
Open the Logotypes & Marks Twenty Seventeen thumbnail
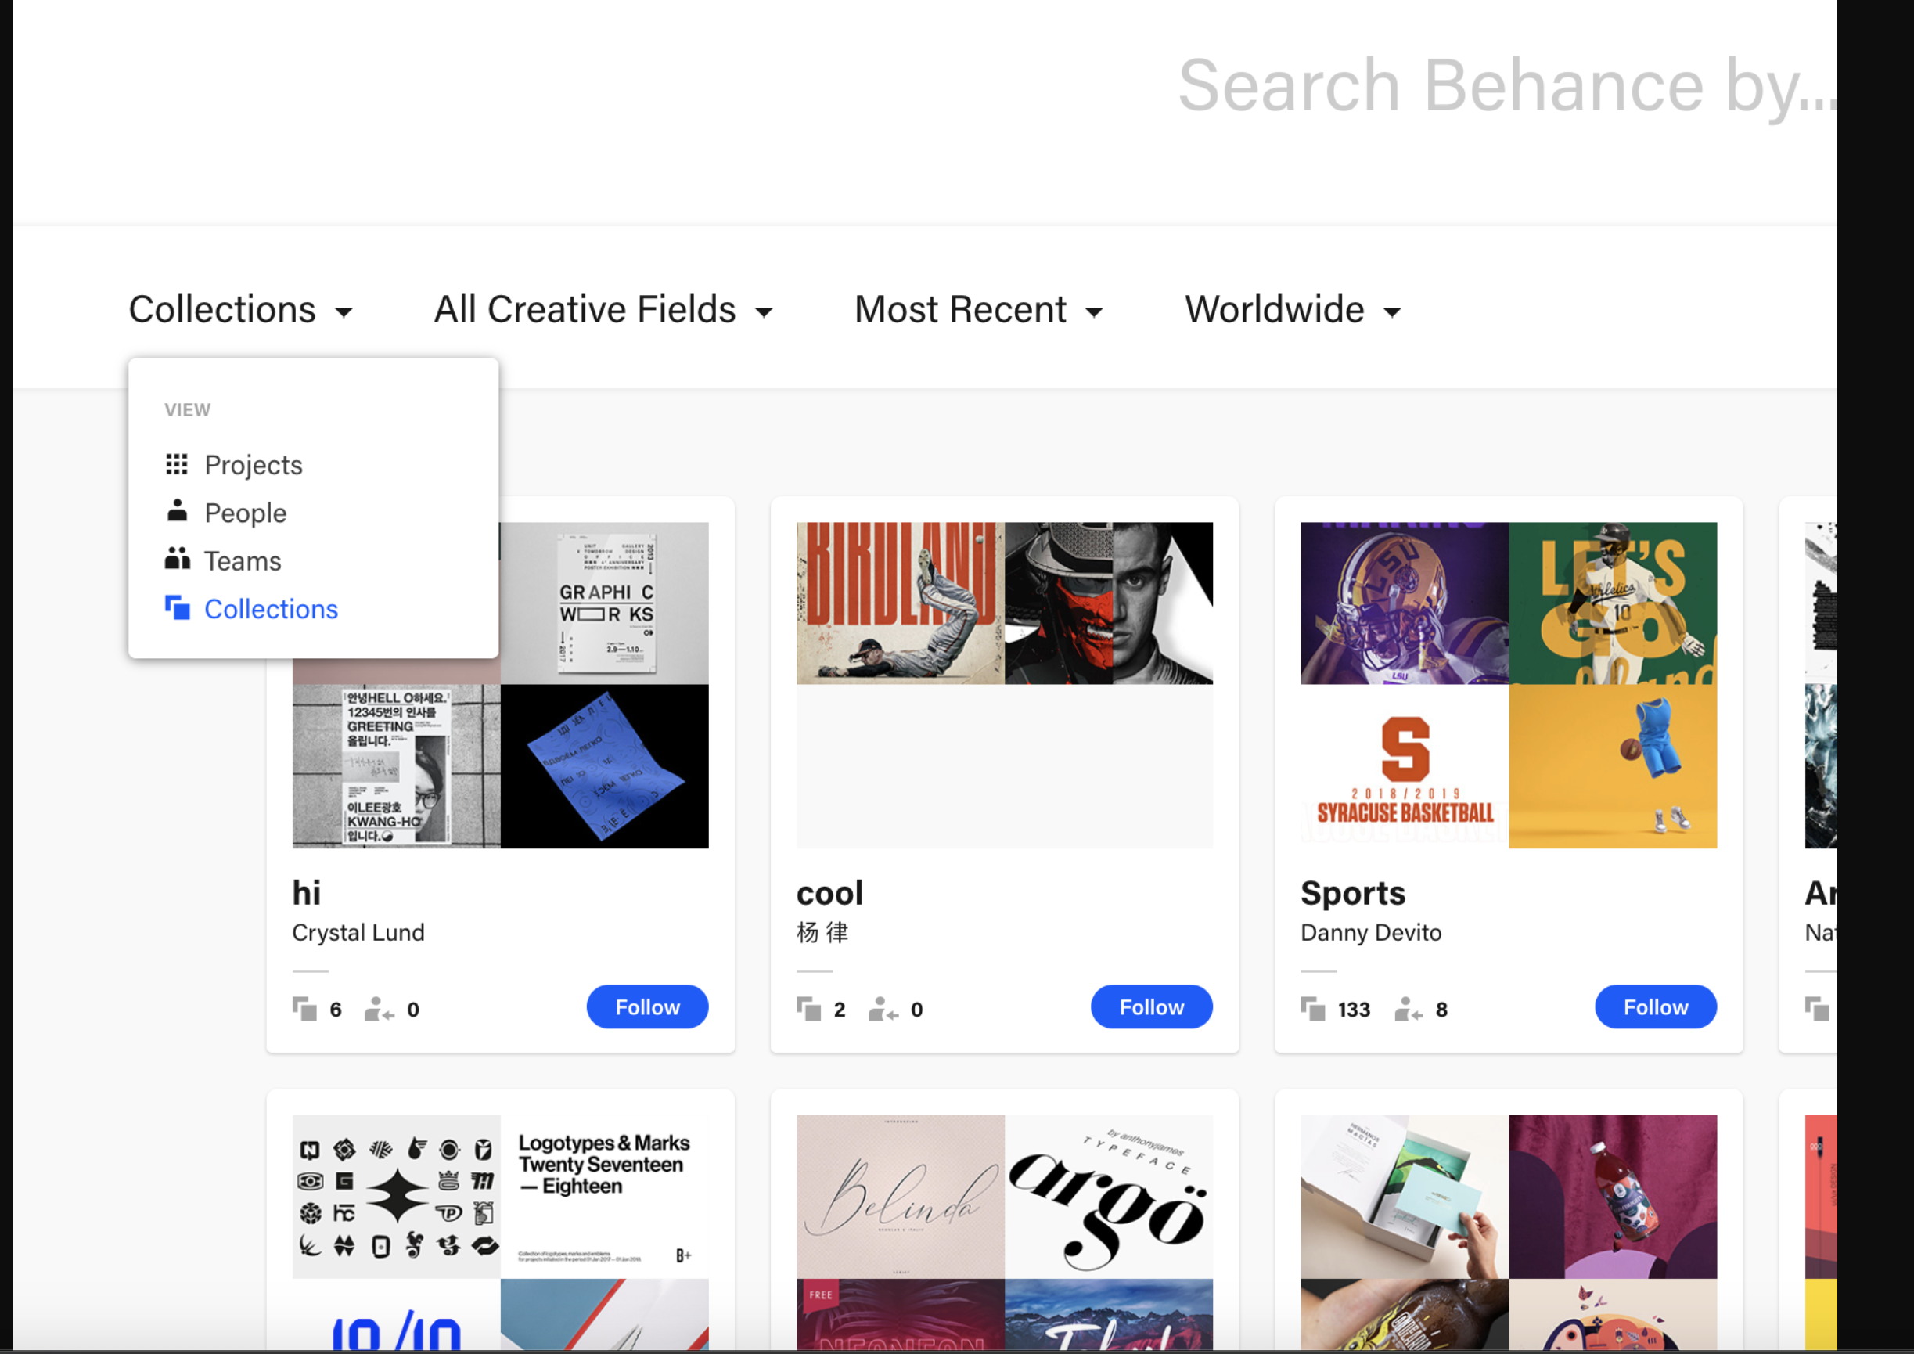pyautogui.click(x=605, y=1197)
